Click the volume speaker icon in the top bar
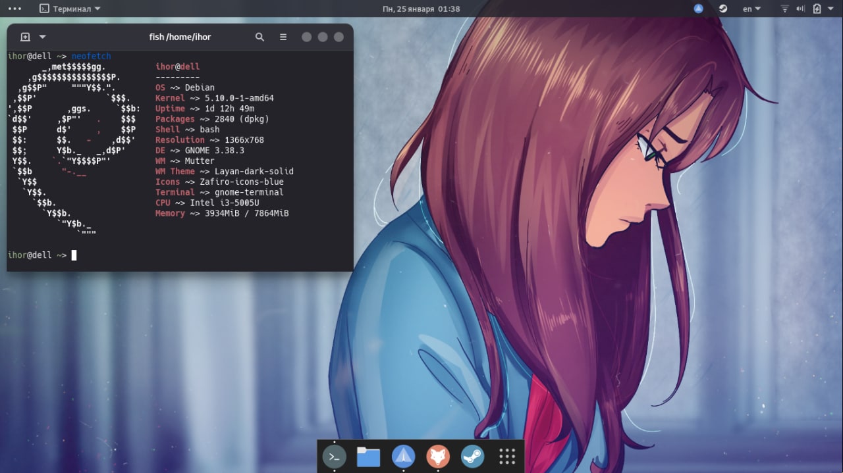This screenshot has width=843, height=473. (801, 9)
